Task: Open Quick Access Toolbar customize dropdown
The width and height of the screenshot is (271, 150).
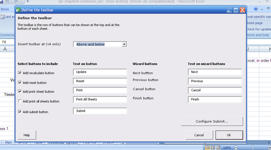Action: [27, 2]
